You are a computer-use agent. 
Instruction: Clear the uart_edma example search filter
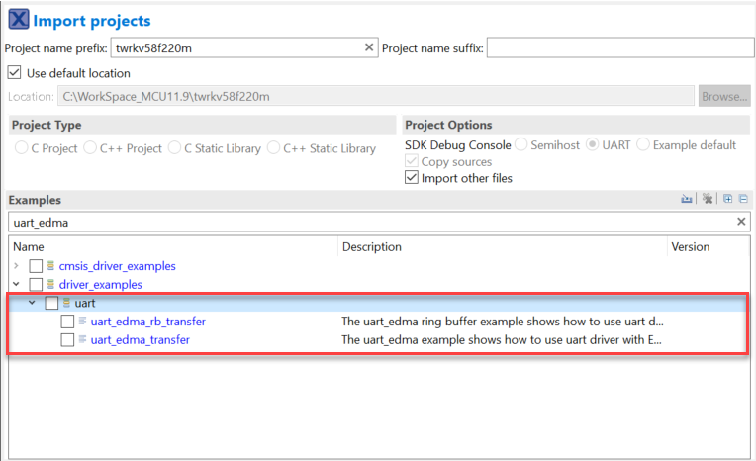(741, 223)
